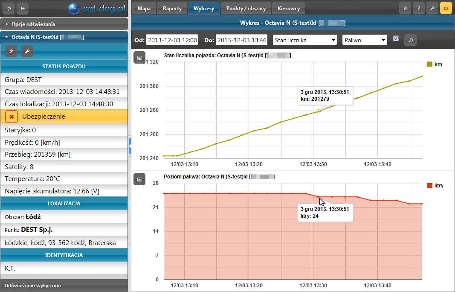The height and width of the screenshot is (292, 455).
Task: Click the image export icon of odometer chart
Action: [139, 57]
